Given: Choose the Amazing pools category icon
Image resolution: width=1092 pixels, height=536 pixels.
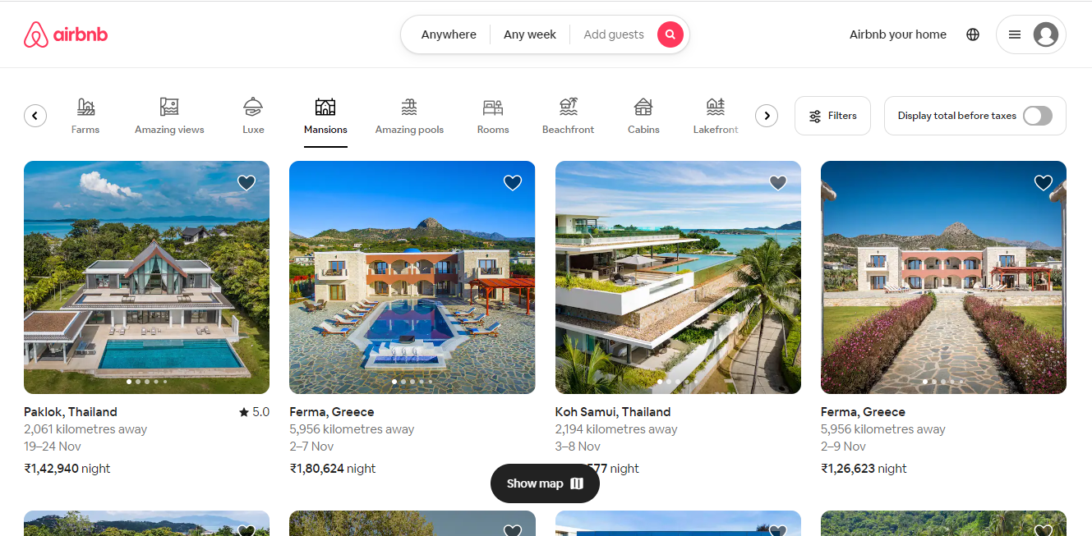Looking at the screenshot, I should point(409,107).
